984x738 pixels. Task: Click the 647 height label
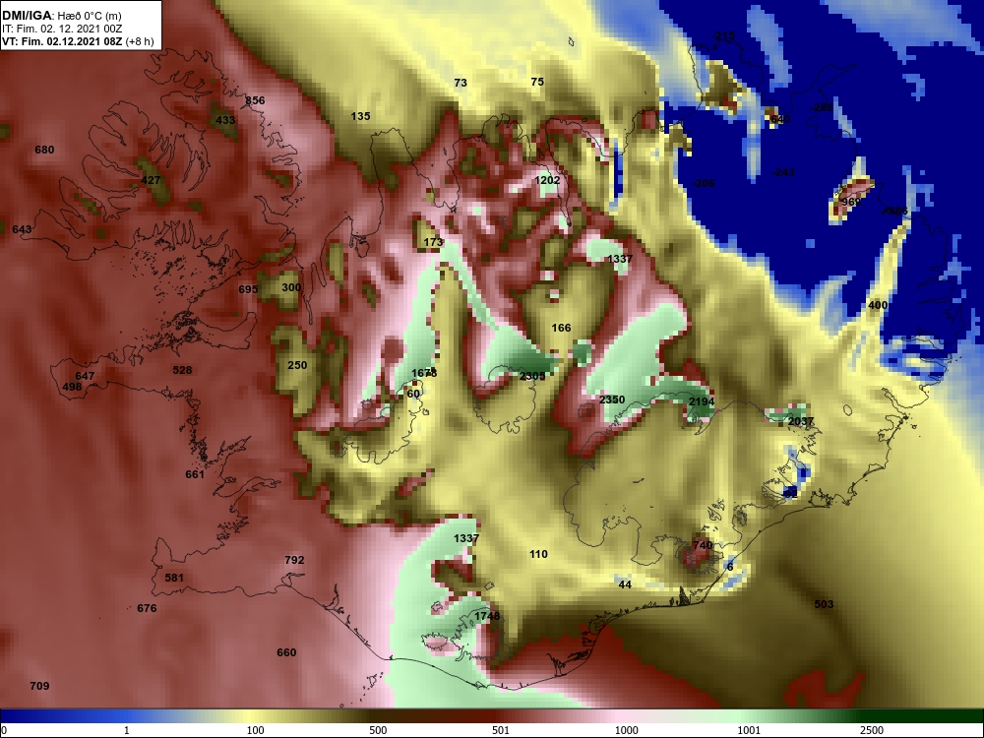pyautogui.click(x=85, y=377)
